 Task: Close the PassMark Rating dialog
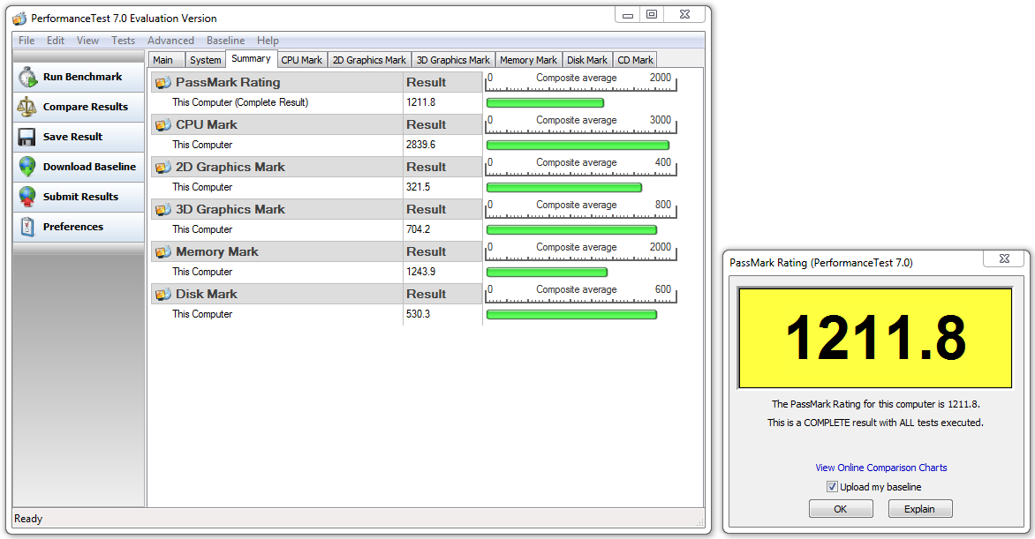tap(1004, 258)
